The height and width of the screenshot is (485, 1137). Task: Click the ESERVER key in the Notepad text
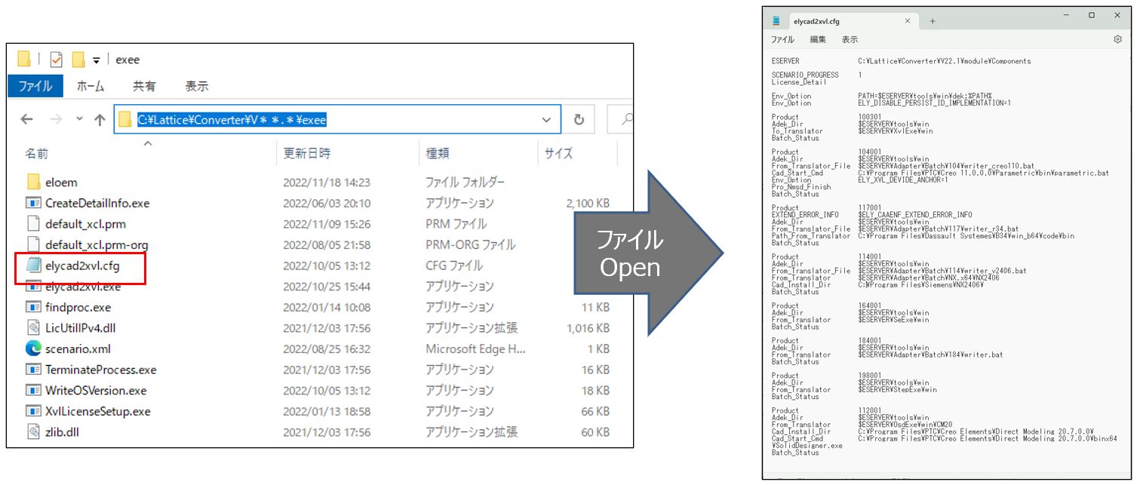pos(785,61)
